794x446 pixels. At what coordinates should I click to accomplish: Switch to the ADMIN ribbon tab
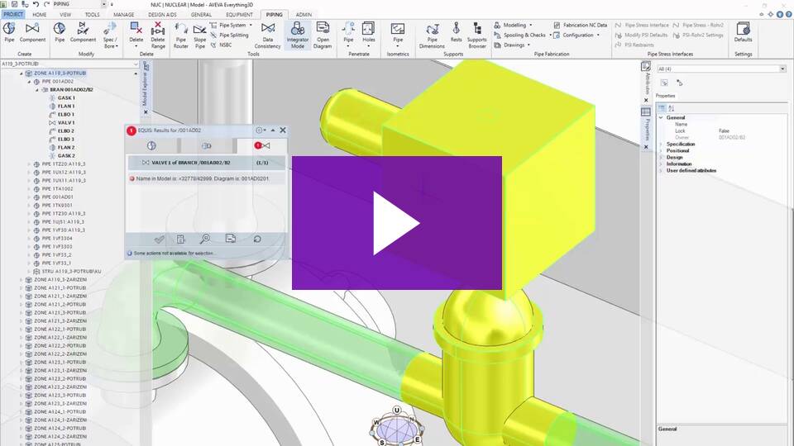pos(304,15)
